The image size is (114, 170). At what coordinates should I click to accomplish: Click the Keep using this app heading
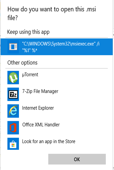click(28, 32)
